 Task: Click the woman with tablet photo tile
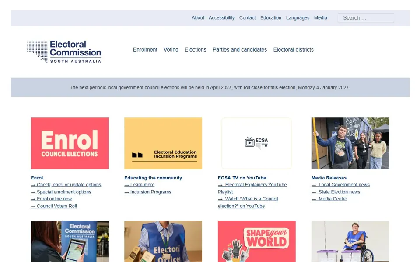[x=70, y=241]
